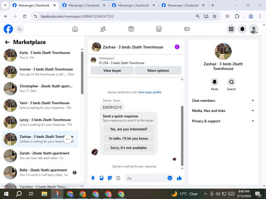The image size is (266, 199).
Task: Open the three-dot options on Zashae chat row
Action: (x=68, y=139)
